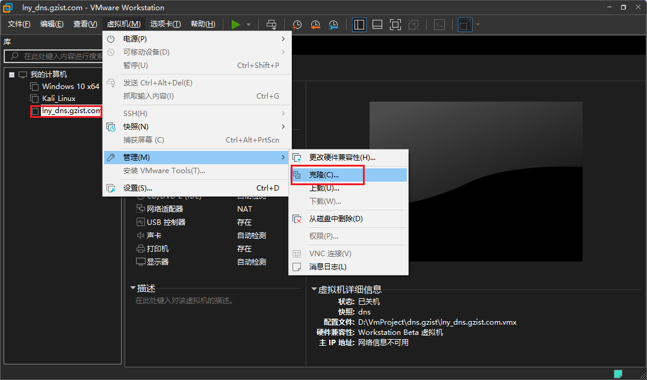
Task: Choose 克隆(C)... from the manage submenu
Action: point(348,175)
